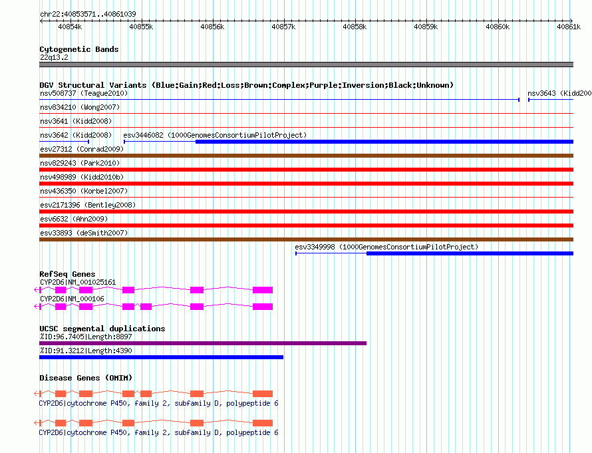Screen dimensions: 592x453
Task: Click the red esv2171396 loss bar
Action: (306, 212)
